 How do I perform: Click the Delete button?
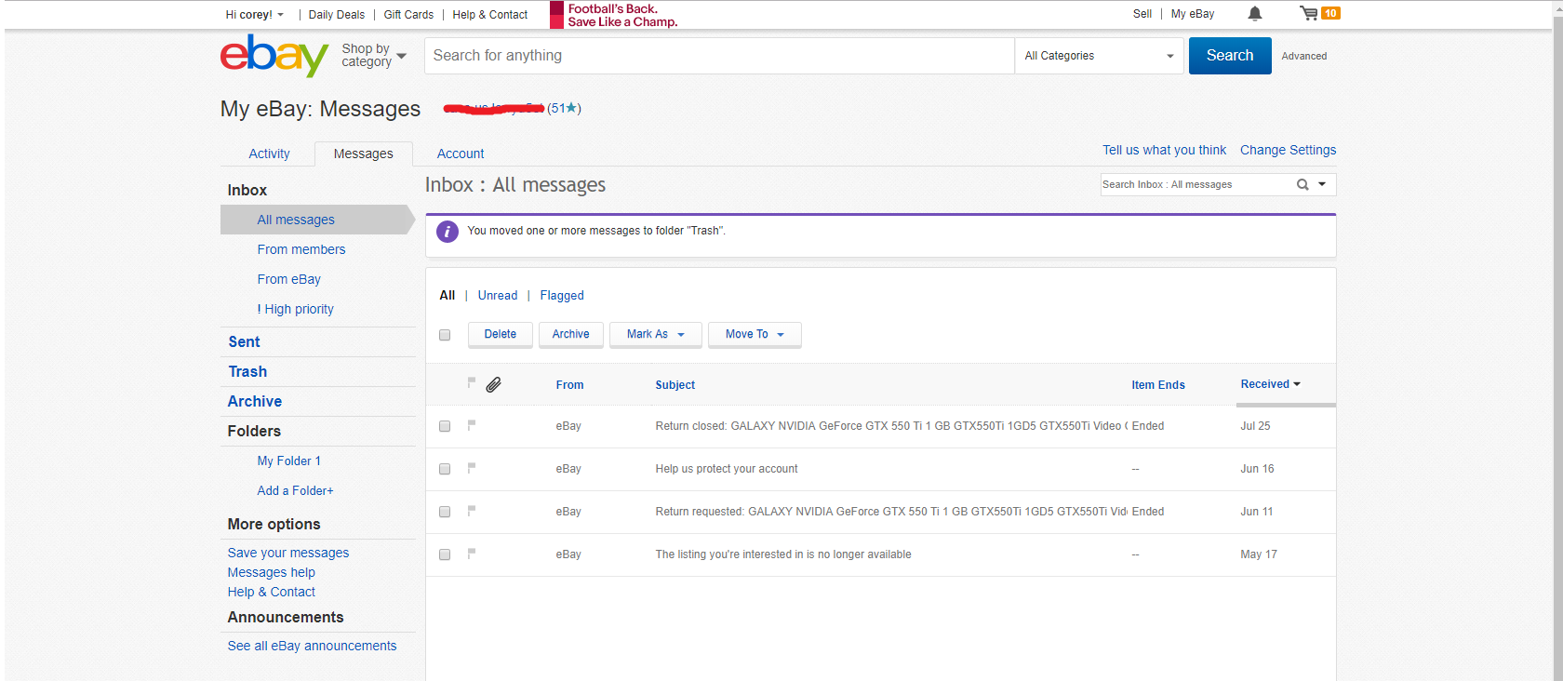[501, 334]
